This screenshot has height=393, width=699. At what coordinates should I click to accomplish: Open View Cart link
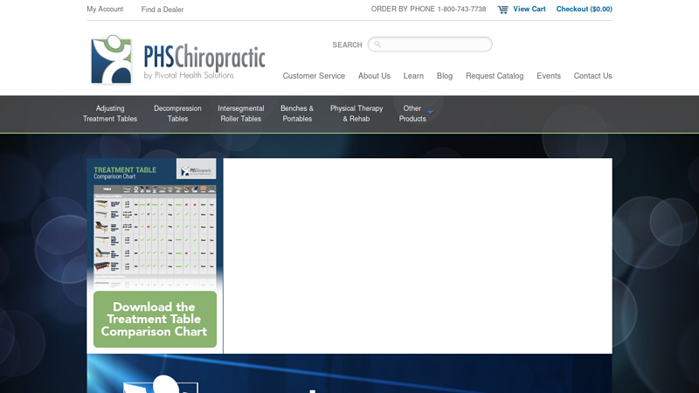pos(529,10)
